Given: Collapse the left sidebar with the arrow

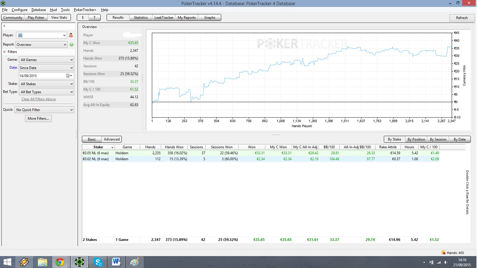Looking at the screenshot, I should [4, 26].
